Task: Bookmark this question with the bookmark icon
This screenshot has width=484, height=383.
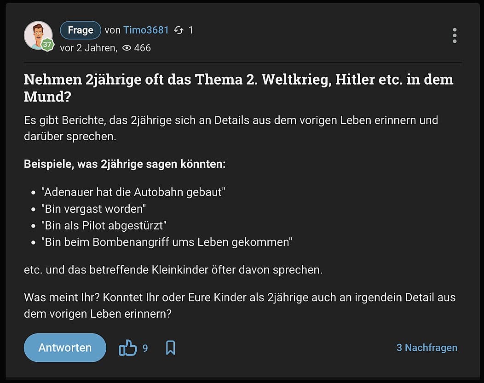Action: pos(170,348)
